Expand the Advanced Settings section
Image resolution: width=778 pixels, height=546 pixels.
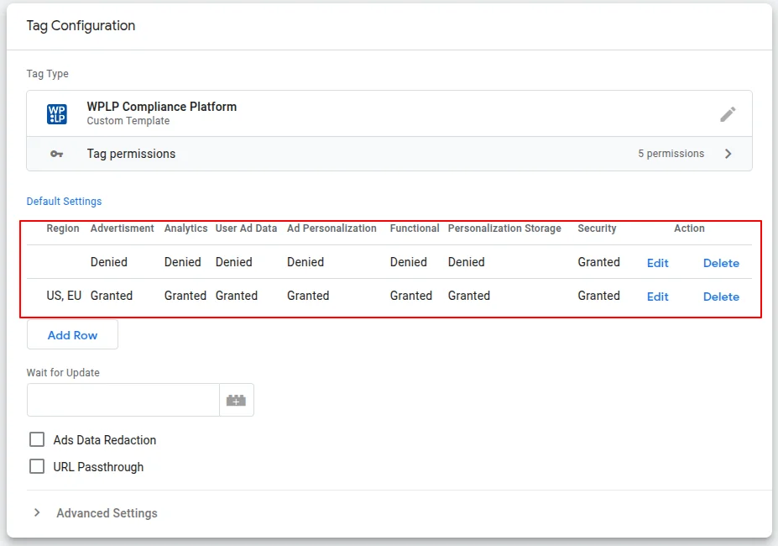(37, 512)
